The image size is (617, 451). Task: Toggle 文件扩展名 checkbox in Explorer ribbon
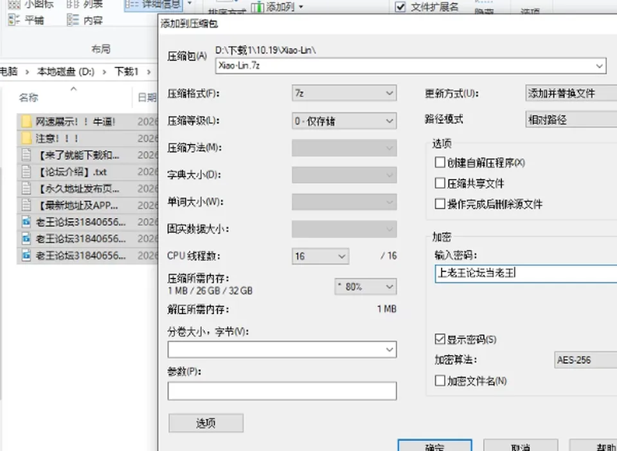400,6
